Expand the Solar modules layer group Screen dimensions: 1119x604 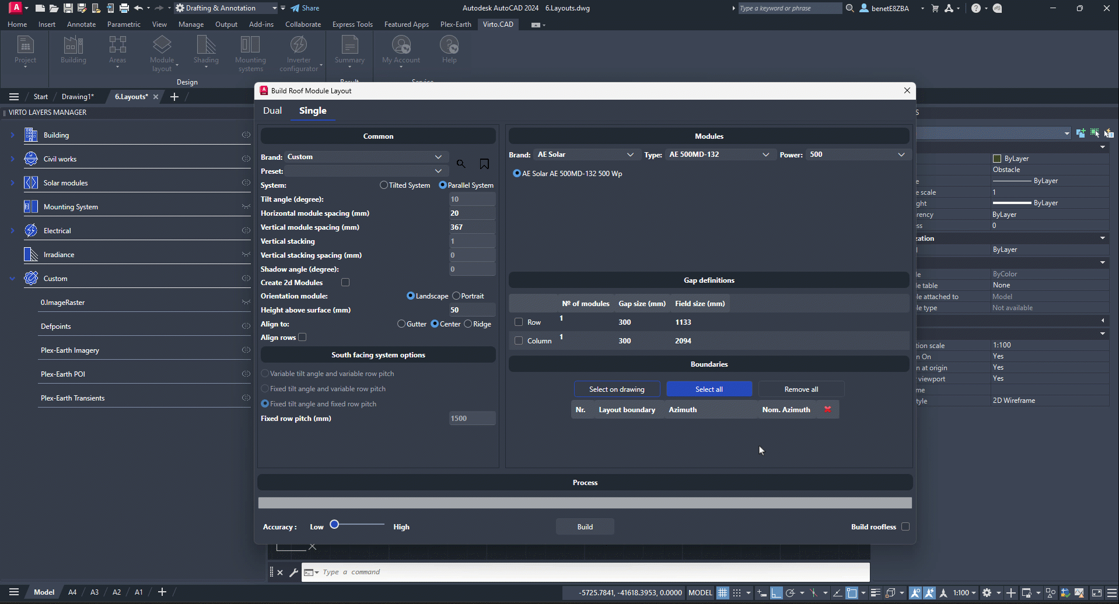tap(12, 183)
